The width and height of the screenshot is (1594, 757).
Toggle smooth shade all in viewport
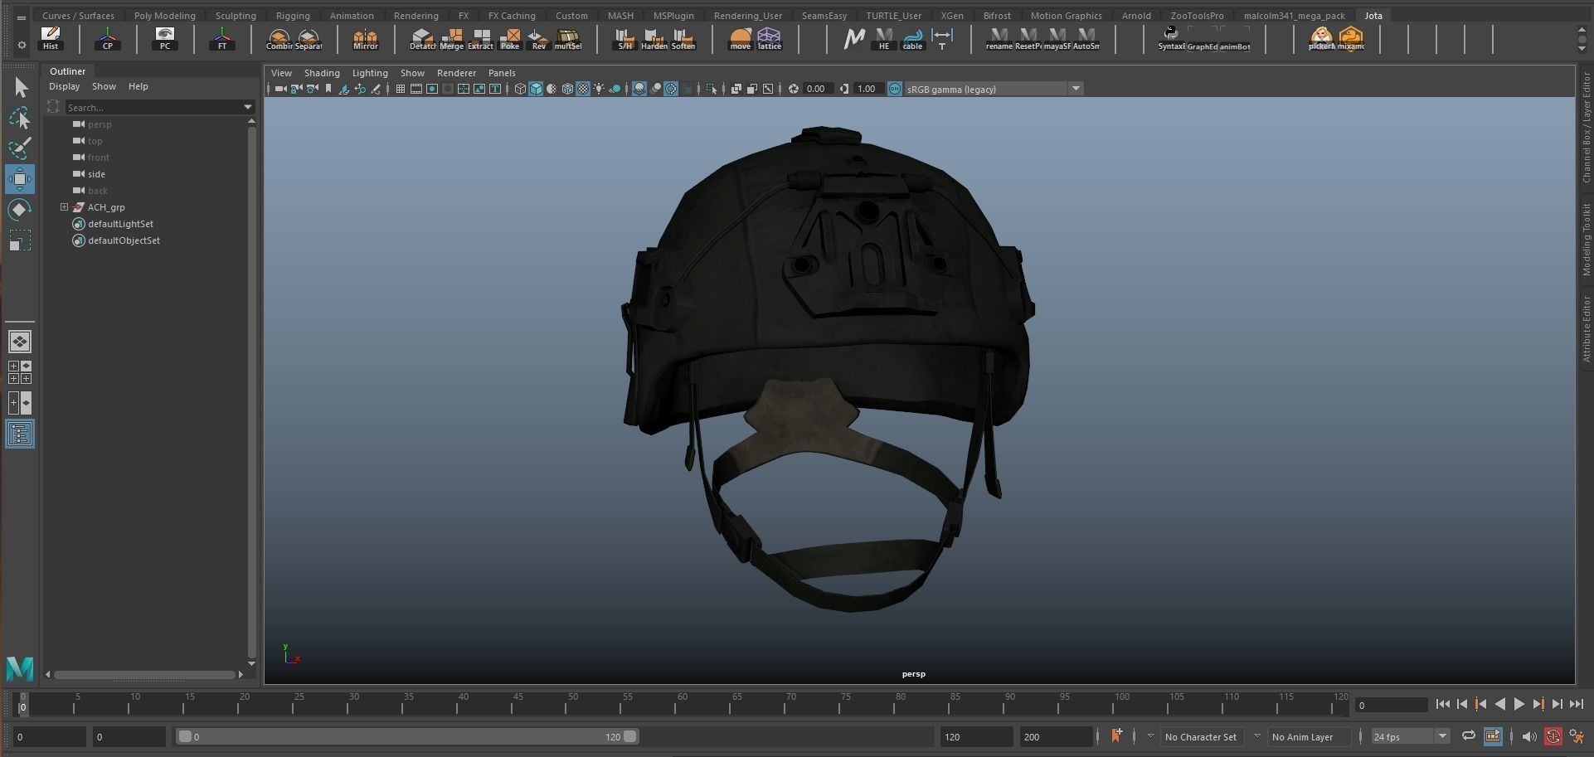pyautogui.click(x=536, y=89)
